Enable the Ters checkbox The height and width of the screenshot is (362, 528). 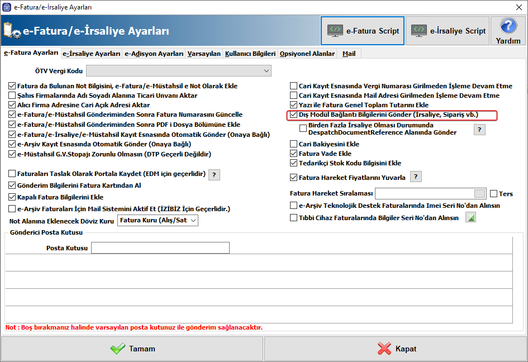coord(493,194)
